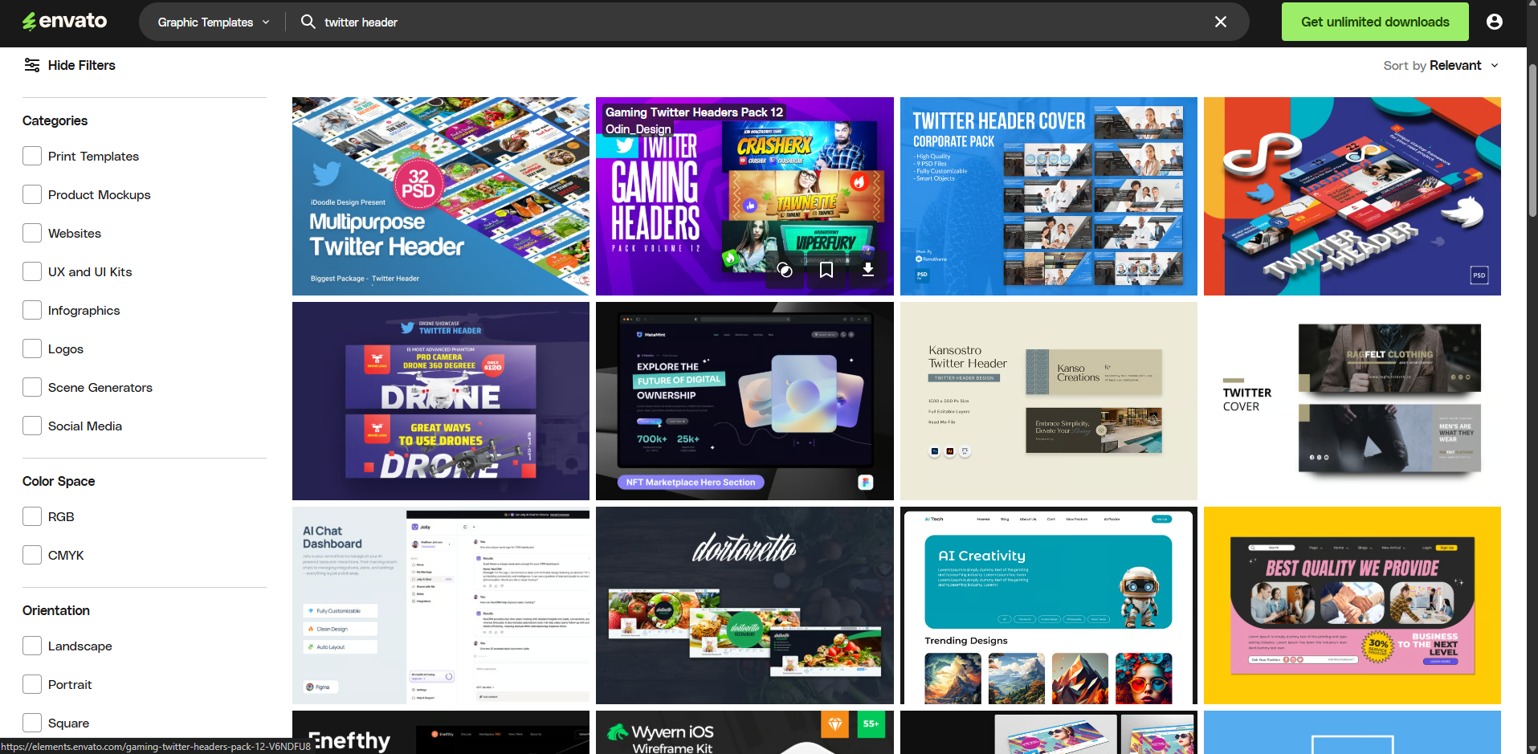This screenshot has width=1538, height=754.
Task: Click the Hide Filters icon
Action: click(x=32, y=65)
